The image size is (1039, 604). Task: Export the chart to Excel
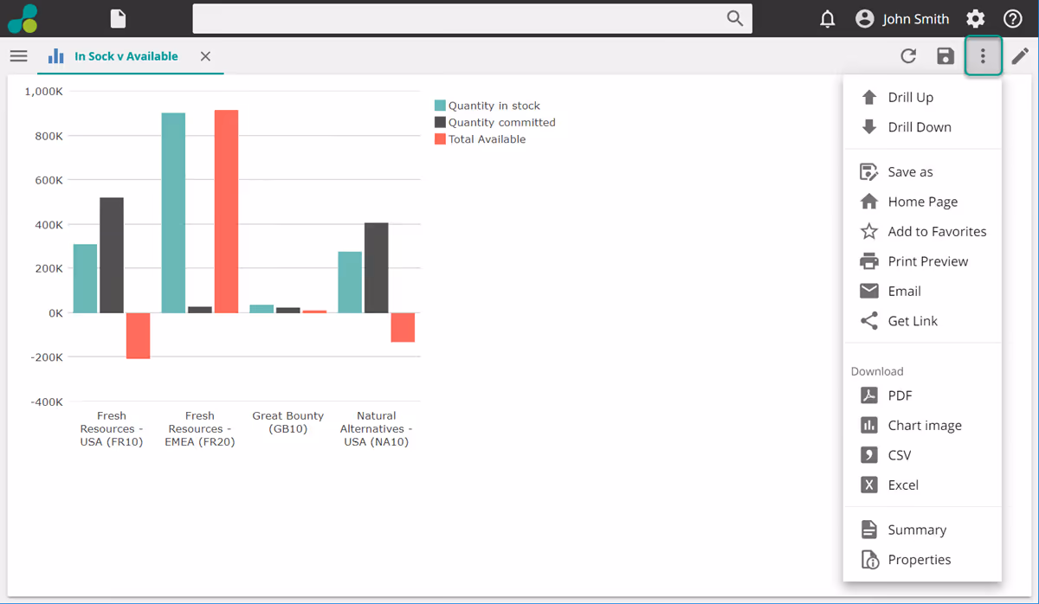pyautogui.click(x=903, y=485)
